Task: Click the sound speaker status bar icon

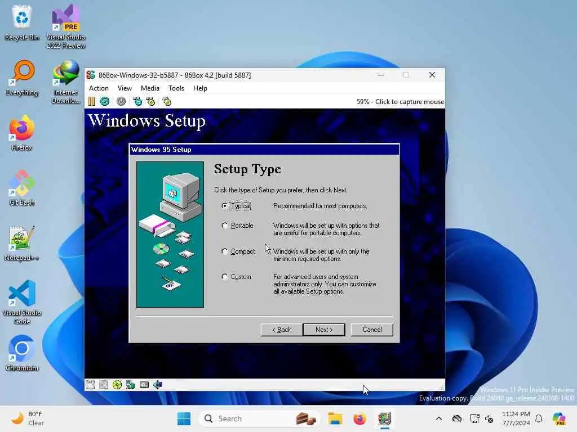Action: tap(158, 385)
